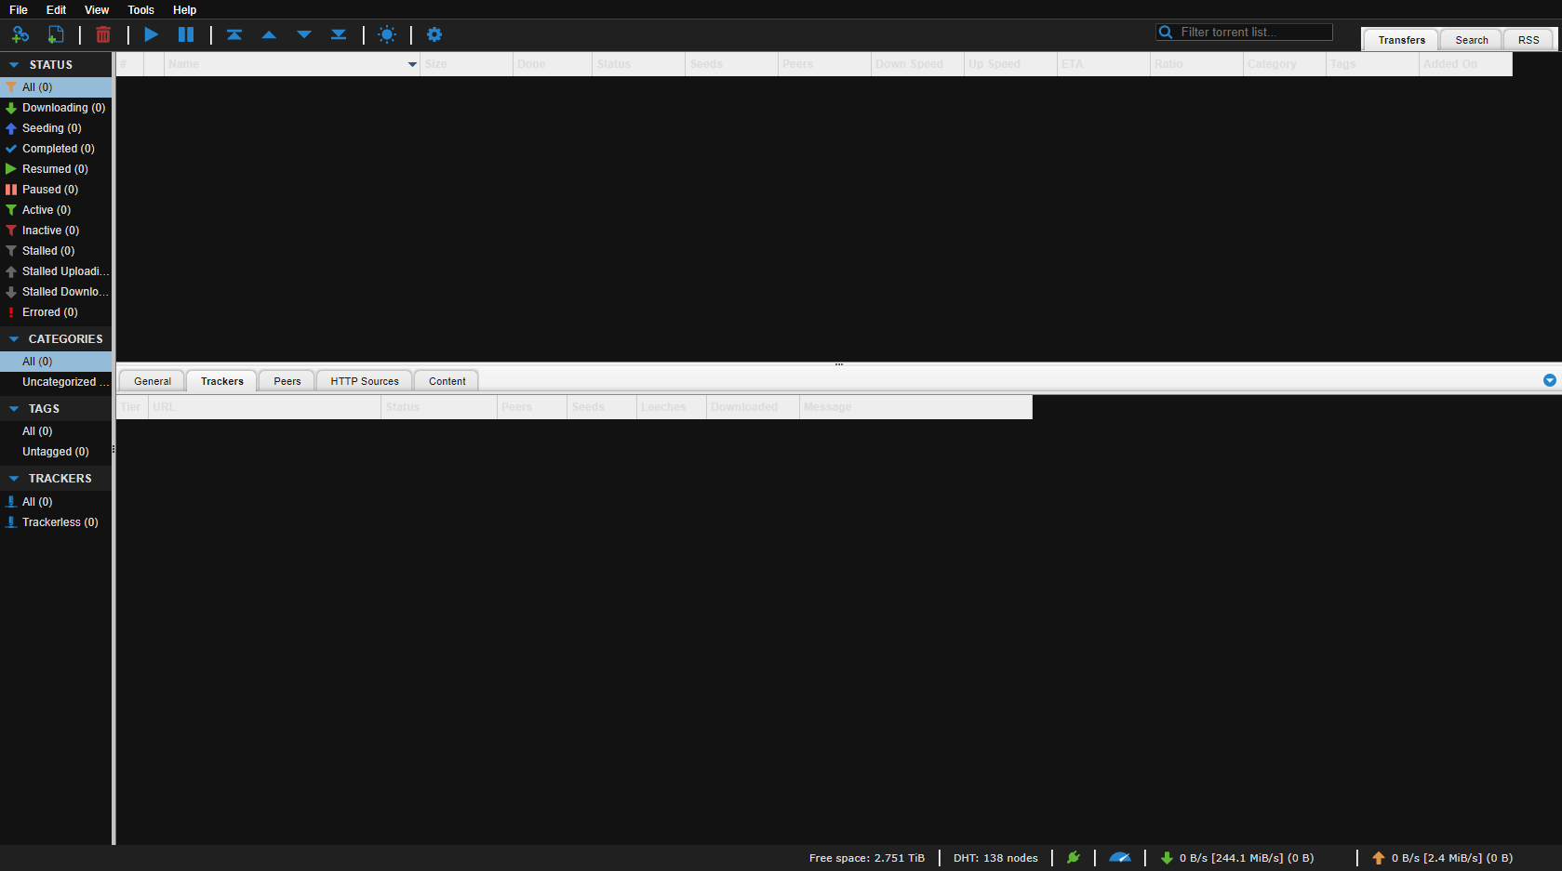Select All (0) under TAGS
The image size is (1562, 871).
tap(56, 431)
